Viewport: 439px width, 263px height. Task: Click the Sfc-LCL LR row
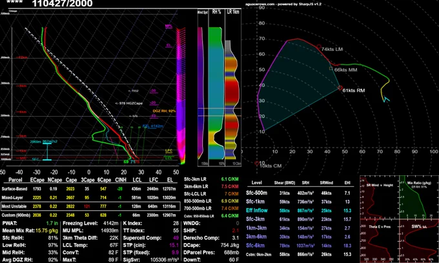(x=211, y=193)
